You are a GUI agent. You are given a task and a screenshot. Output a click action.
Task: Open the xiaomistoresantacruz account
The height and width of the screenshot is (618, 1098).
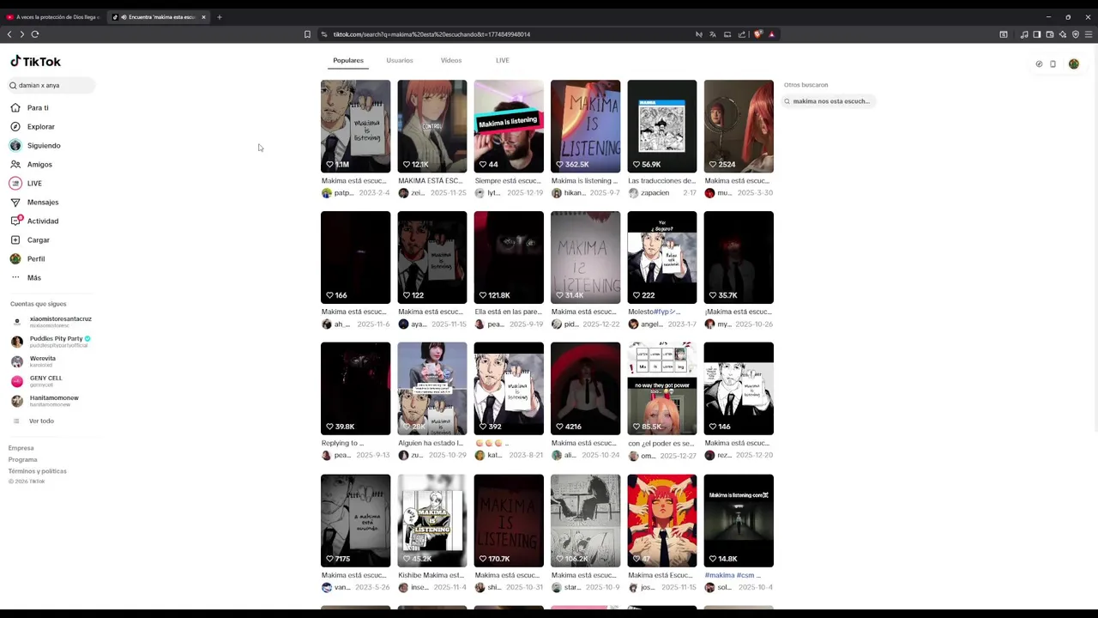(51, 322)
